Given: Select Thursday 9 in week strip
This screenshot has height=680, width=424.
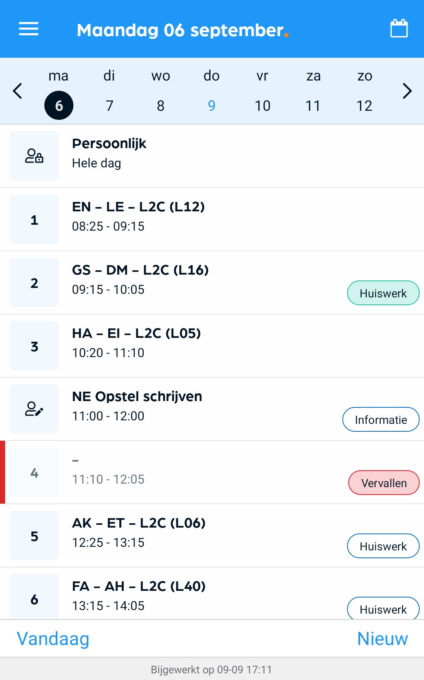Looking at the screenshot, I should pyautogui.click(x=212, y=105).
